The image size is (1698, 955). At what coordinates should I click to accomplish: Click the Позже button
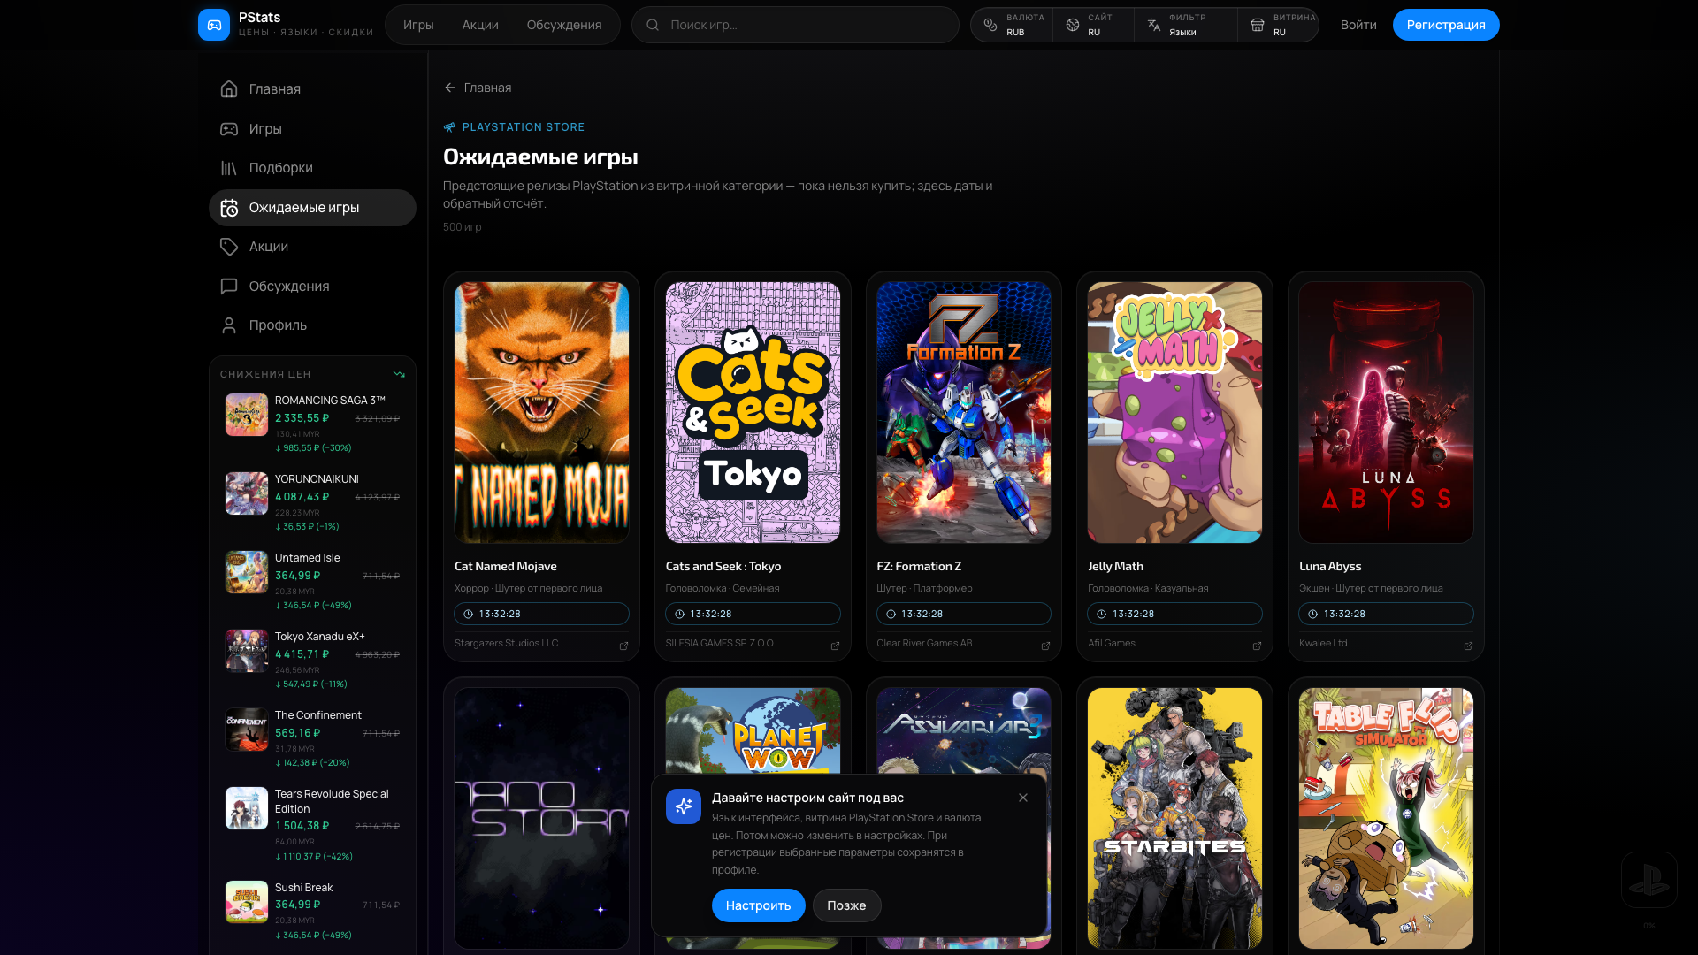[846, 905]
